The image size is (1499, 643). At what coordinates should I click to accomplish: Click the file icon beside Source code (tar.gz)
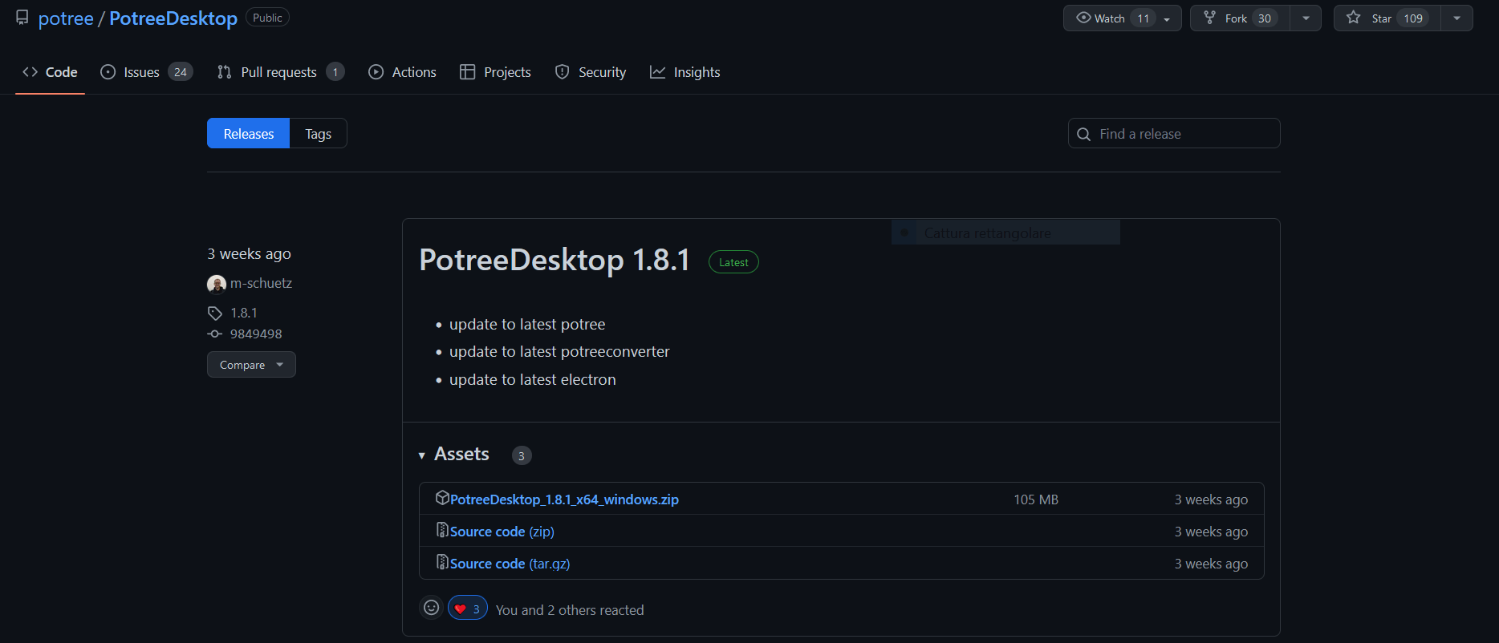tap(442, 562)
